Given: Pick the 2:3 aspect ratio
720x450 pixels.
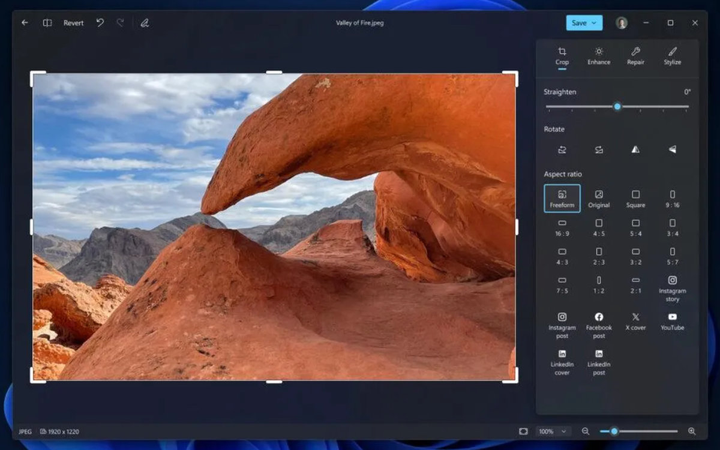Looking at the screenshot, I should (599, 256).
